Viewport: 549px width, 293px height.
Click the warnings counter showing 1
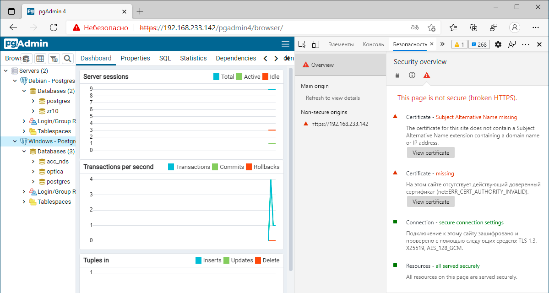tap(459, 44)
